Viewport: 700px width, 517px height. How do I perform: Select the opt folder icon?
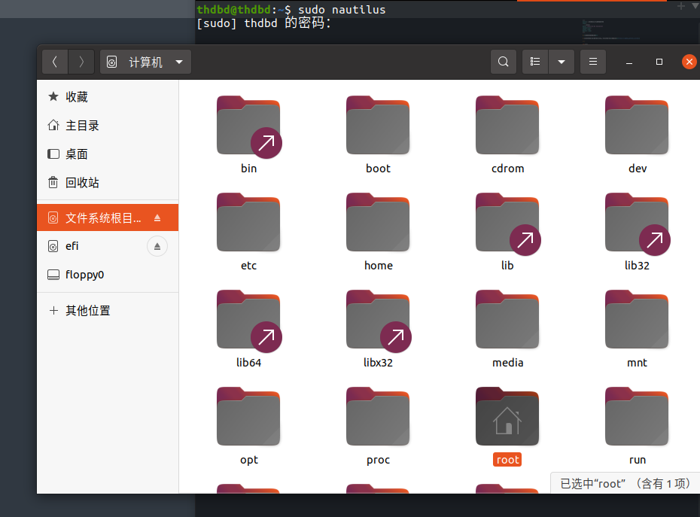248,417
